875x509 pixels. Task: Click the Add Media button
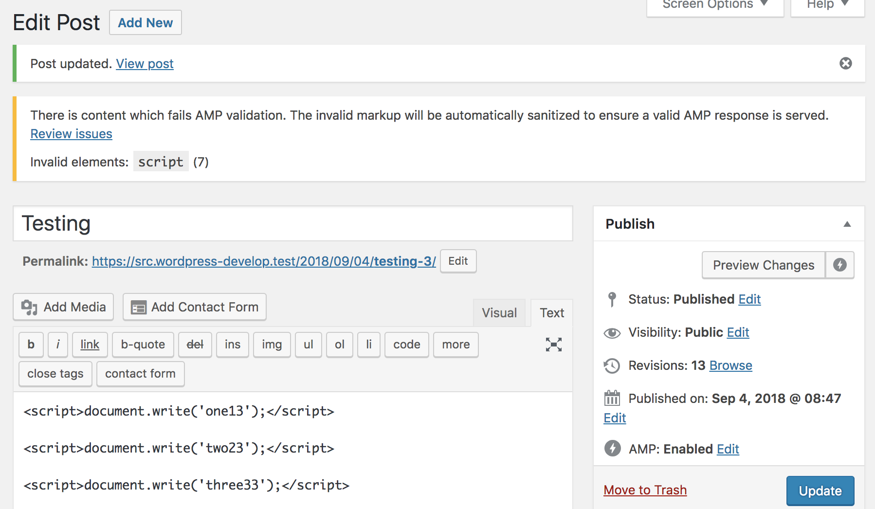point(63,307)
